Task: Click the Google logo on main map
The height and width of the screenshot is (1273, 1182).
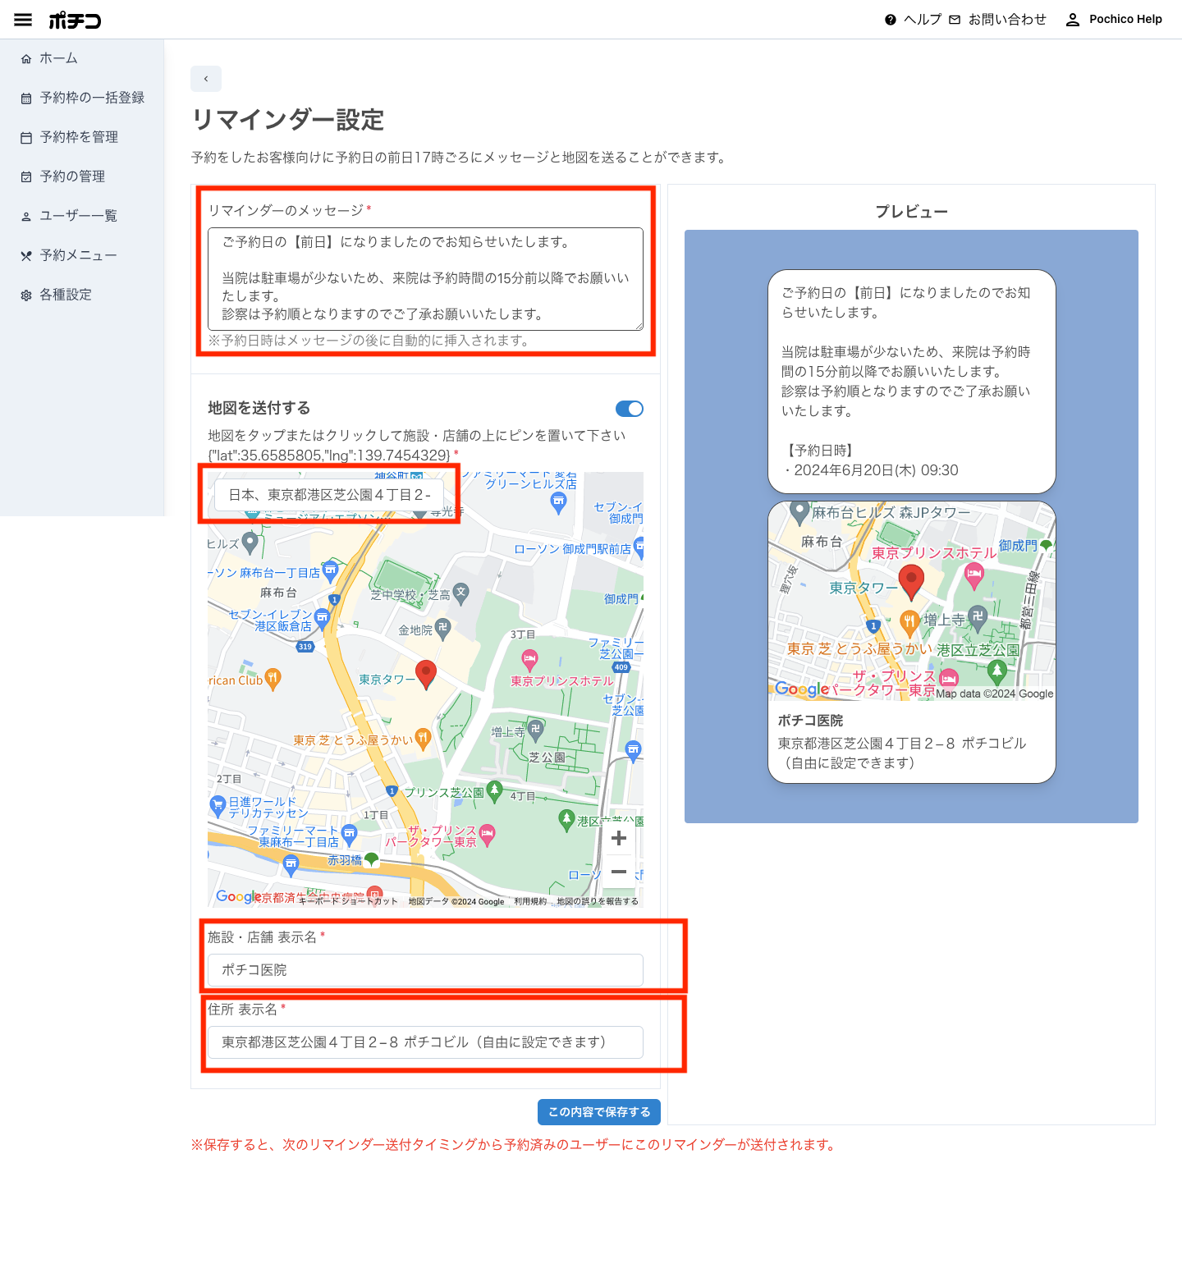Action: coord(239,896)
